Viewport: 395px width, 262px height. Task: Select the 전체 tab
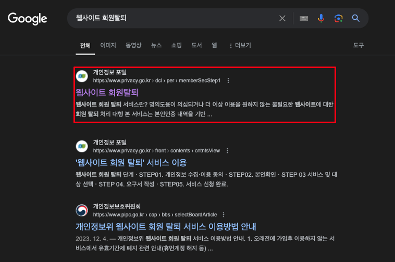[x=85, y=45]
